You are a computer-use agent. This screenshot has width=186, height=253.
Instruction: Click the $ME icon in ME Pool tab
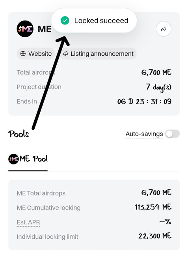coord(13,159)
